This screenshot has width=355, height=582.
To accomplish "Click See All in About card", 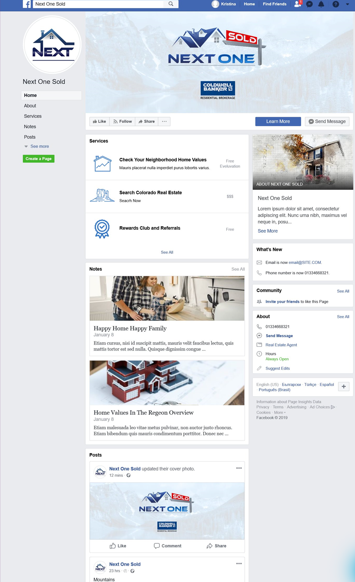I will pyautogui.click(x=343, y=317).
